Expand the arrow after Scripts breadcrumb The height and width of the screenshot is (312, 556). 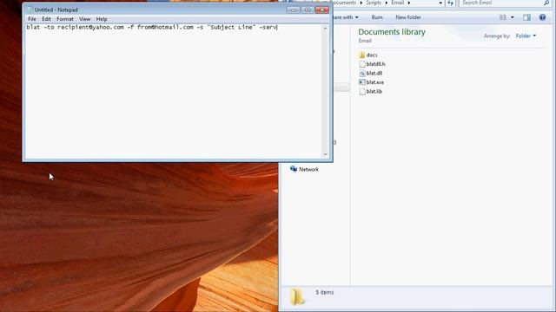386,3
